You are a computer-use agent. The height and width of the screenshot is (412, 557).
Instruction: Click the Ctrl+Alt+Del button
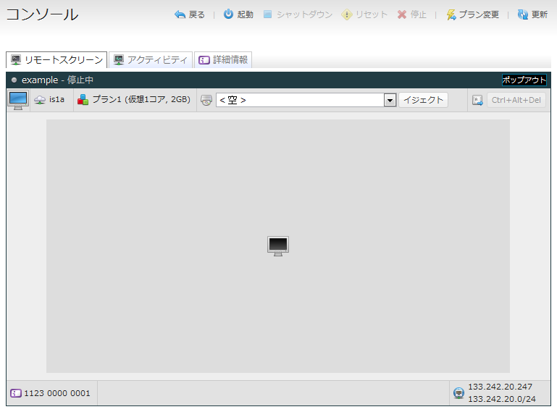point(516,100)
